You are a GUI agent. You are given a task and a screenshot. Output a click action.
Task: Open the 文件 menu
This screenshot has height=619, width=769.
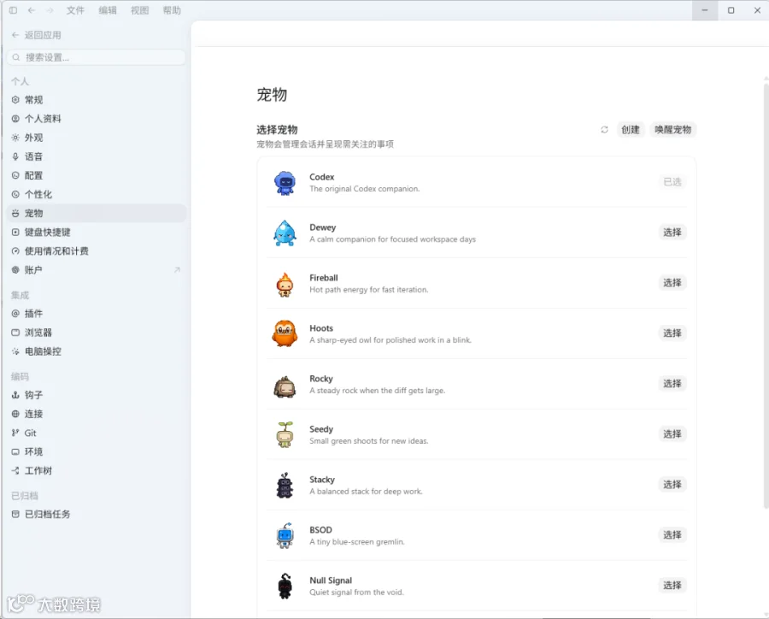[x=75, y=10]
